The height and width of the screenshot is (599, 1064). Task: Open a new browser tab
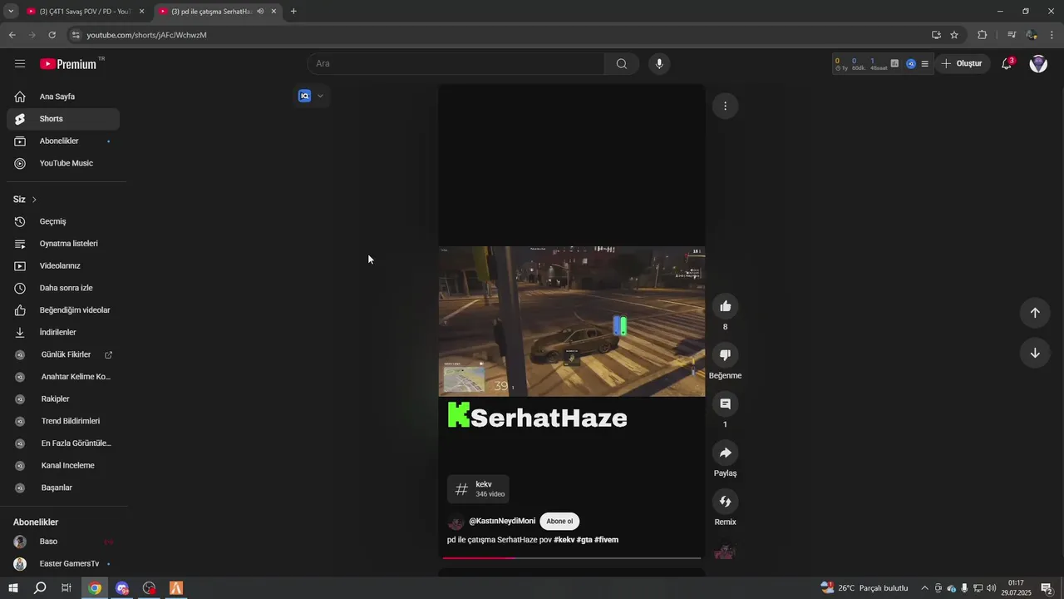pos(293,12)
